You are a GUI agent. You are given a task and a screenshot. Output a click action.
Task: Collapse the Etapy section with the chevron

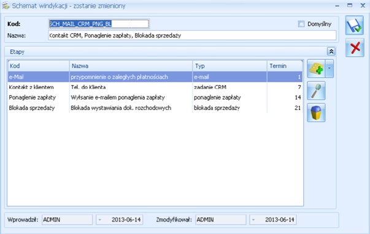[x=331, y=52]
